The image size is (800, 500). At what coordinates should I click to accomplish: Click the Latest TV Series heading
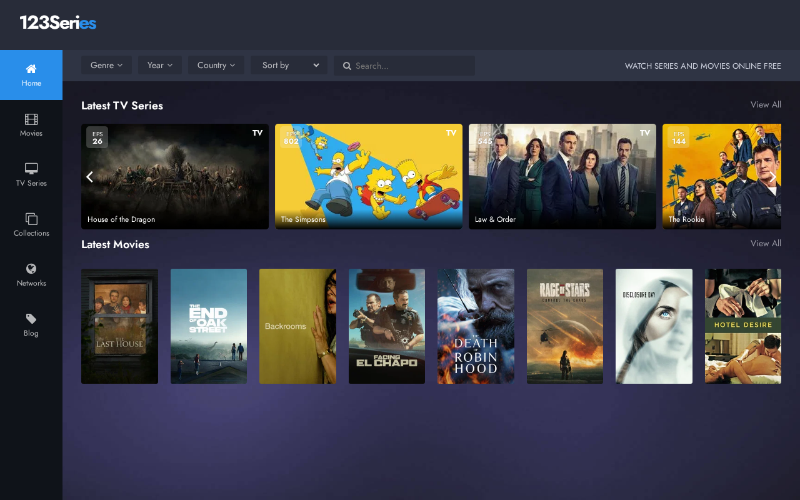122,106
